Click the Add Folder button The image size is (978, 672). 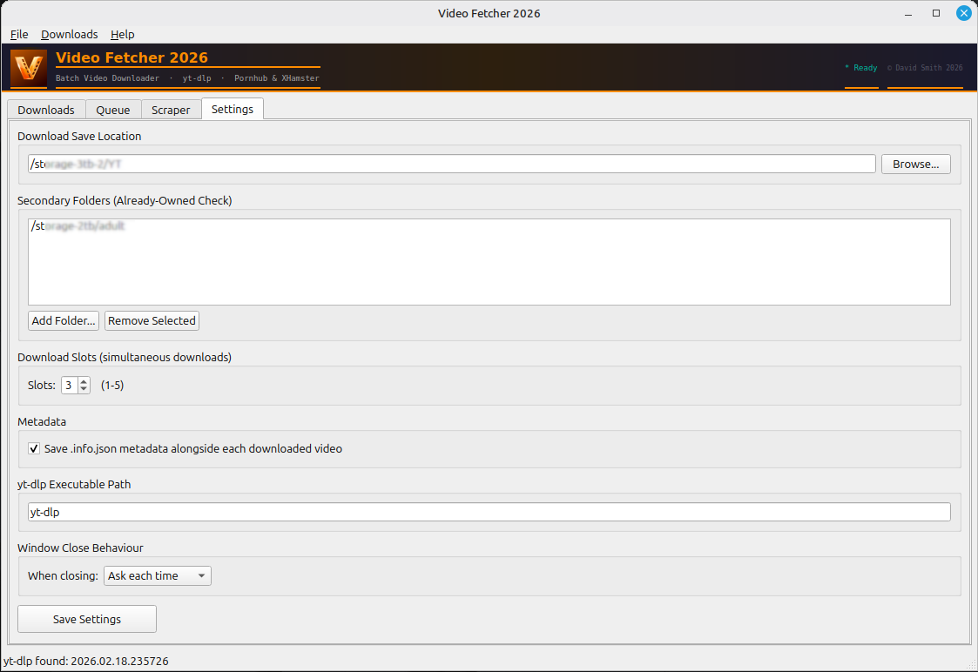(64, 320)
